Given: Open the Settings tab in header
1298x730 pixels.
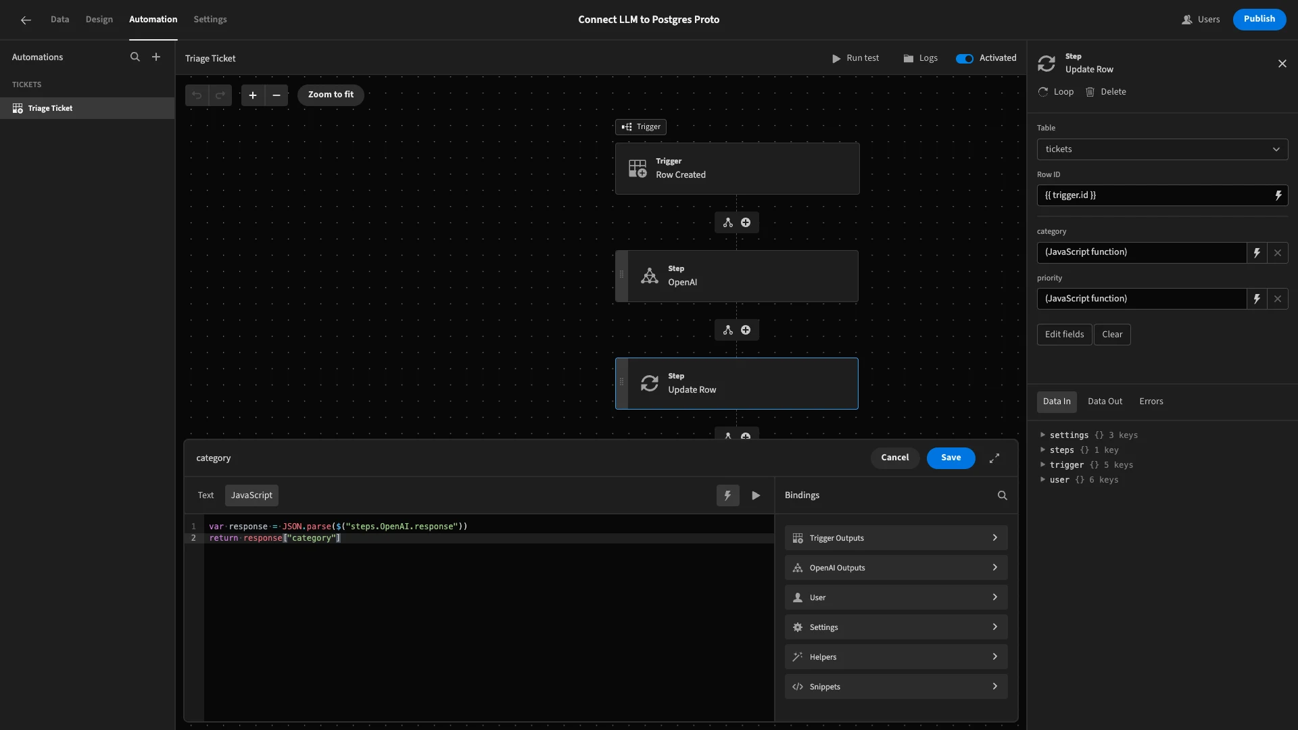Looking at the screenshot, I should 210,20.
